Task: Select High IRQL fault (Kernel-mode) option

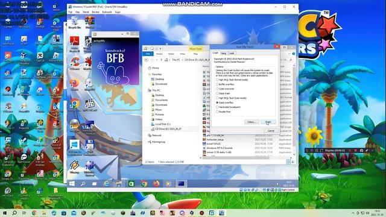Action: tap(232, 80)
